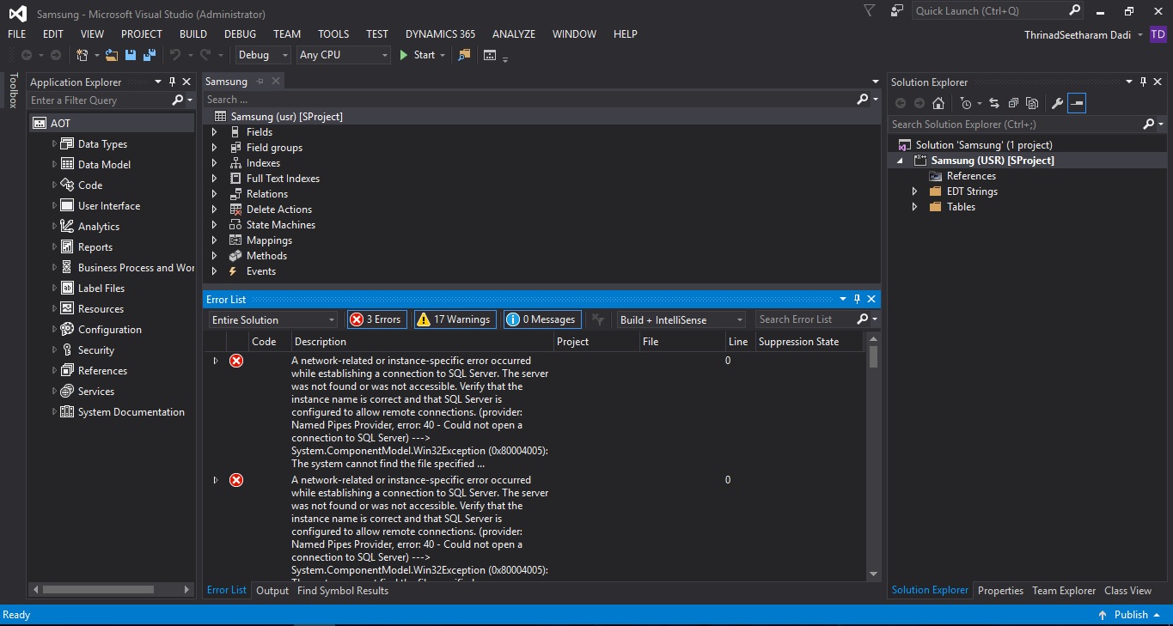
Task: Click the feedback icon next to Quick Launch
Action: pyautogui.click(x=897, y=10)
